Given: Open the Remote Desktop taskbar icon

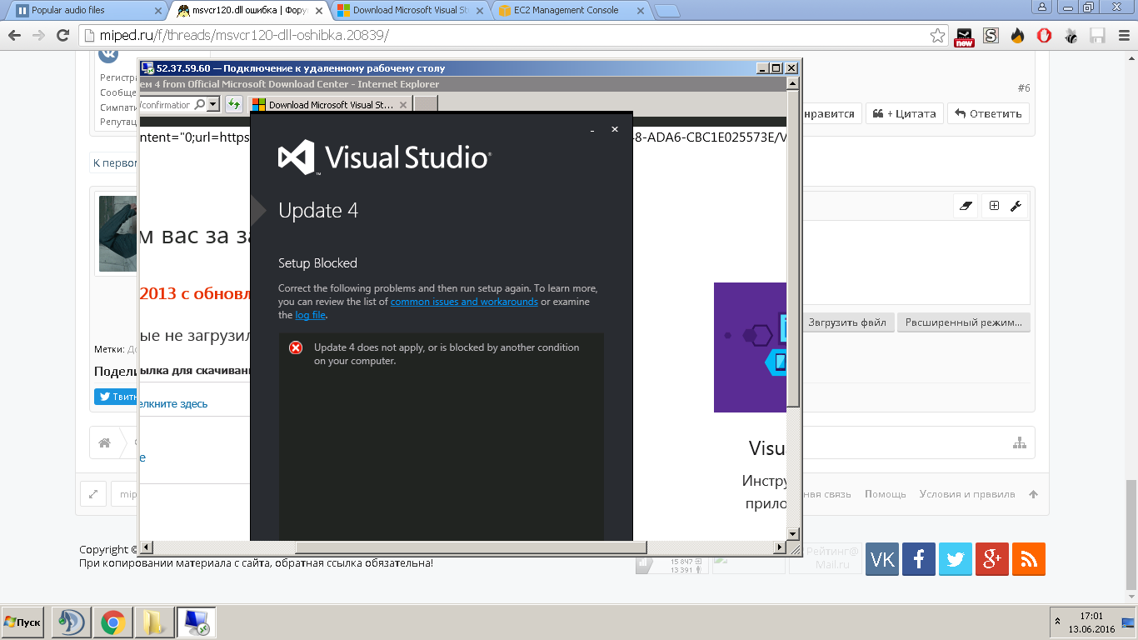Looking at the screenshot, I should click(197, 622).
